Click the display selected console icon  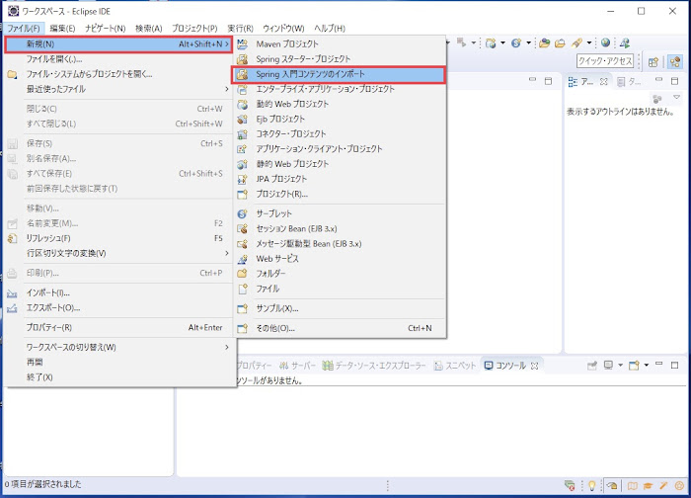(609, 366)
